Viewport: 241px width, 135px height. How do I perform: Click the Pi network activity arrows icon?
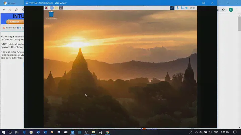point(182,8)
